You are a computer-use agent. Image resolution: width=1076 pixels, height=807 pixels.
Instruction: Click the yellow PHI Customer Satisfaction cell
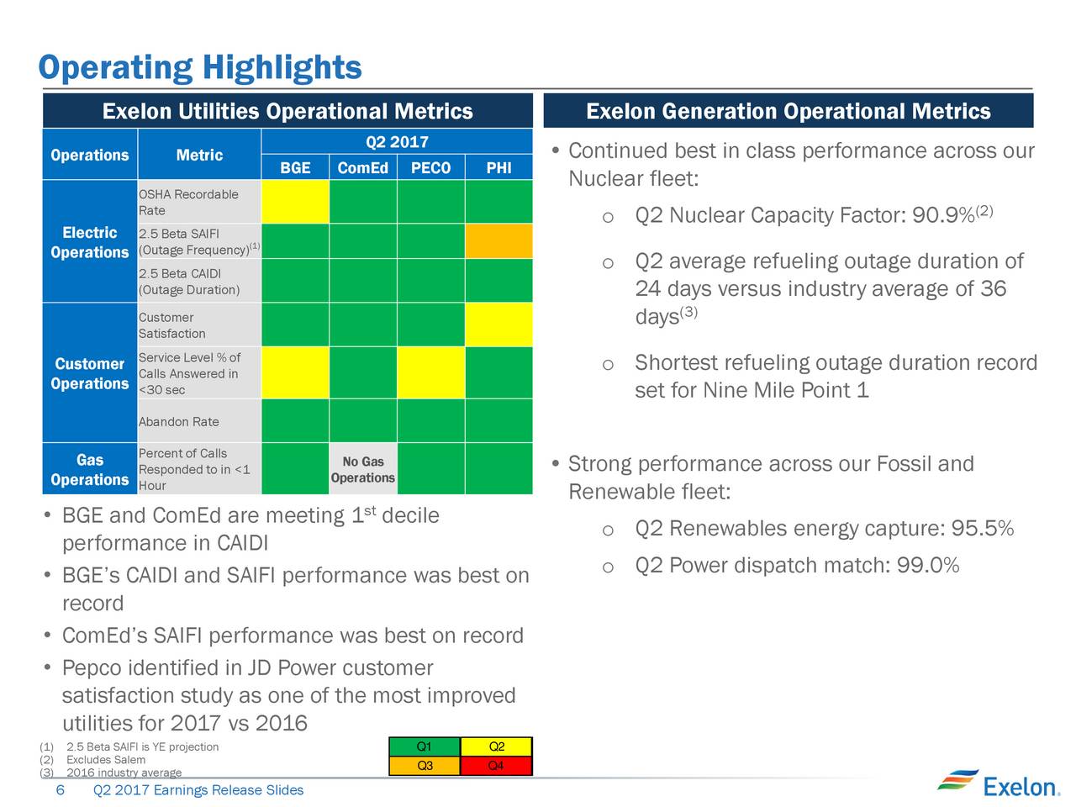pos(498,324)
